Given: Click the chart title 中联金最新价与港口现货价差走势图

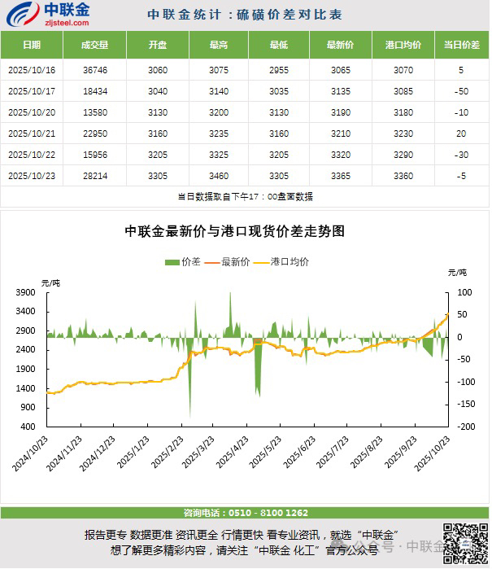Looking at the screenshot, I should point(234,231).
